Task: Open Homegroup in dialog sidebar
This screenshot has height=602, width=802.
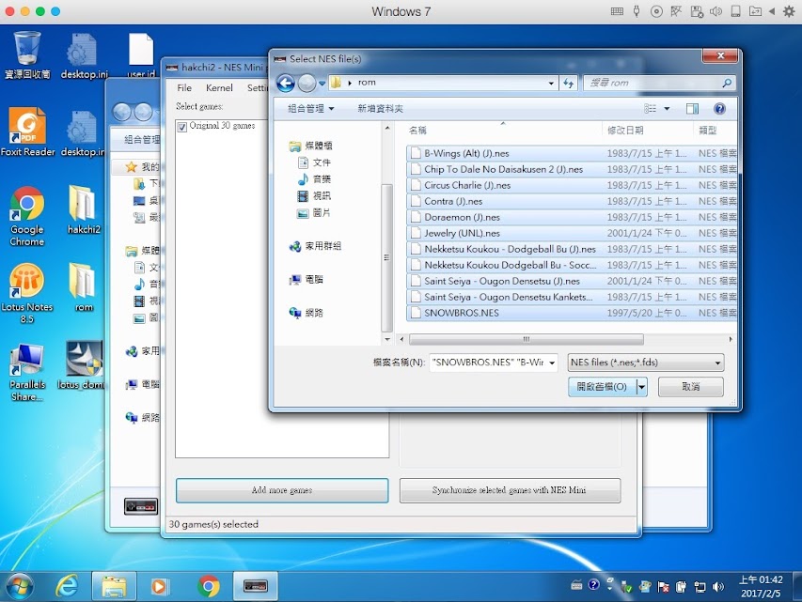Action: (x=315, y=246)
